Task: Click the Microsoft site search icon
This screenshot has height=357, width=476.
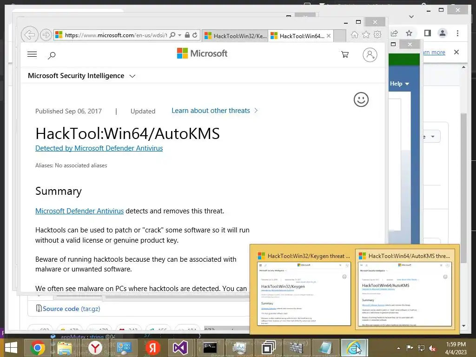Action: coord(52,55)
